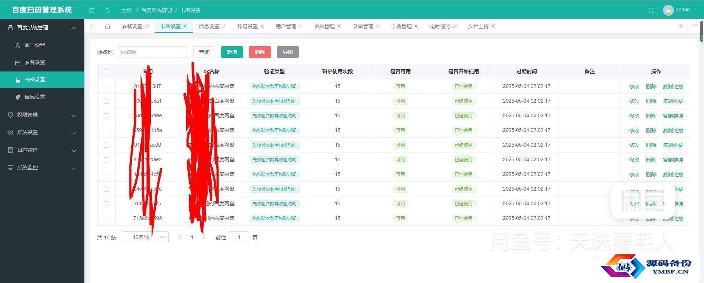The image size is (704, 283).
Task: Close the 卡密设置 tab
Action: coord(185,26)
